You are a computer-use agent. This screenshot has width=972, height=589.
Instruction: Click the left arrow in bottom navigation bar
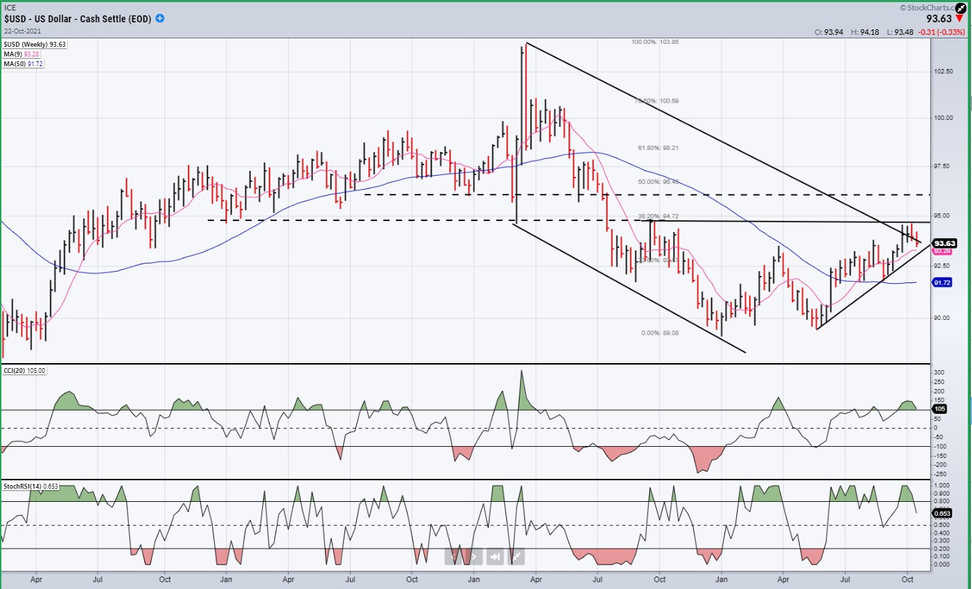[x=455, y=556]
